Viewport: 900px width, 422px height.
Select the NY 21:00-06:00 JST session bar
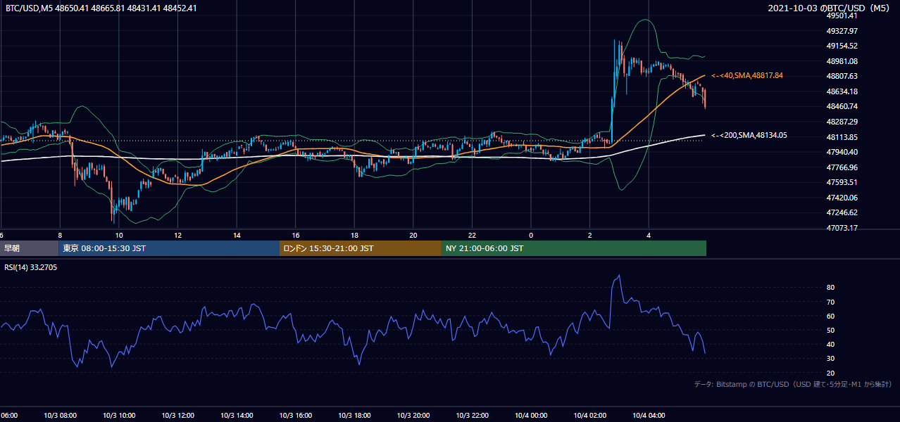click(574, 248)
